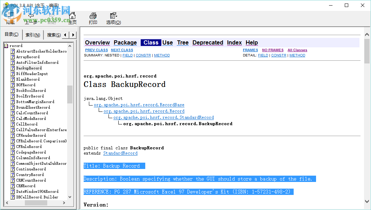Click help icon beside BoundSheetRecord
The width and height of the screenshot is (371, 210).
click(x=13, y=107)
